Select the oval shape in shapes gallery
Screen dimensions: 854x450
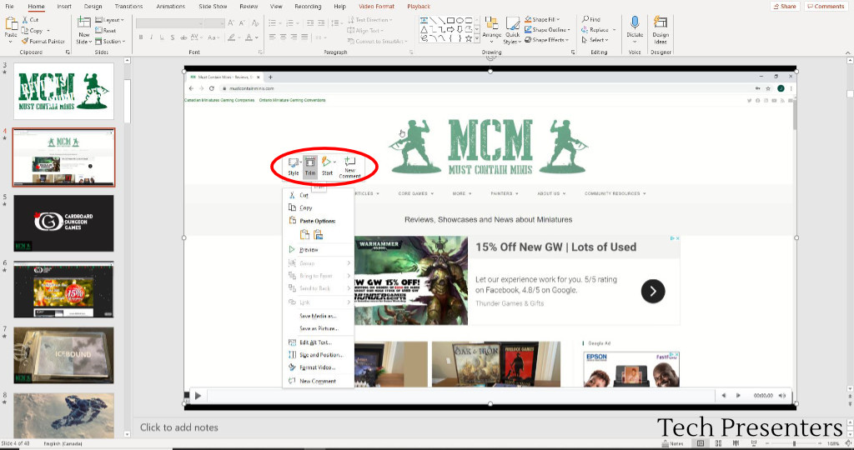pyautogui.click(x=460, y=20)
